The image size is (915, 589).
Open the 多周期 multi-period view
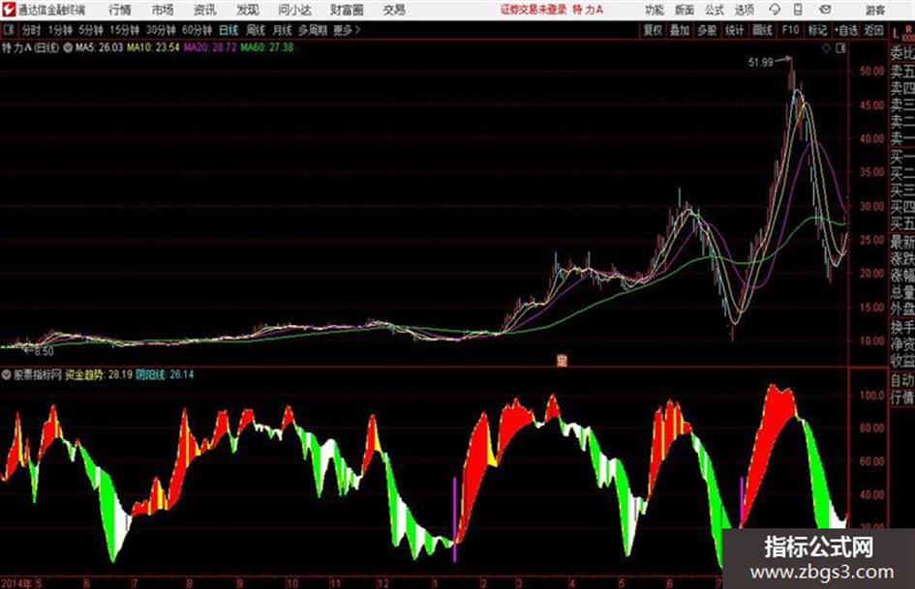[313, 30]
